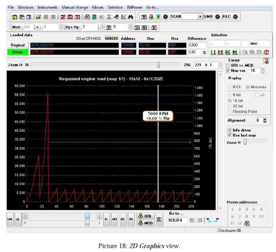This screenshot has height=252, width=276.
Task: Toggle the Use last map checkbox
Action: click(x=229, y=135)
